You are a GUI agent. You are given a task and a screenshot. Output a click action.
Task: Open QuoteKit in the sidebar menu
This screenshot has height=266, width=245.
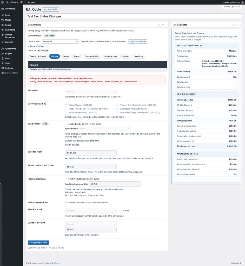(x=9, y=42)
